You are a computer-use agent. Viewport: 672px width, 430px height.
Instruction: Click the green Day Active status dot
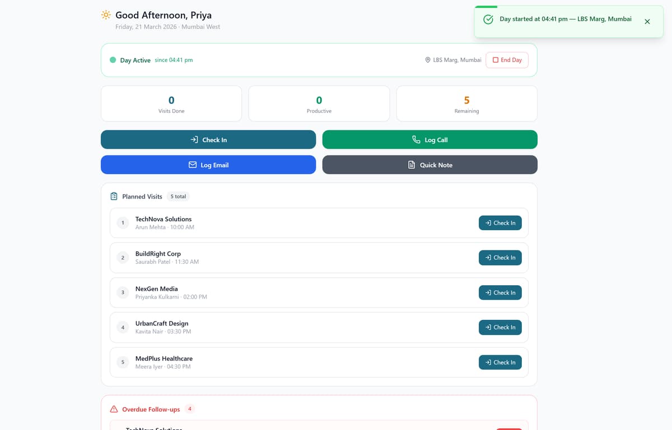[113, 60]
